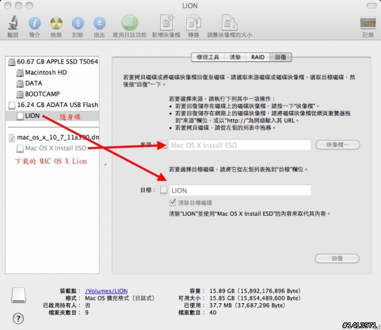Click the New Image (新增映像檔) icon
Screen dimensions: 381x330
(167, 23)
